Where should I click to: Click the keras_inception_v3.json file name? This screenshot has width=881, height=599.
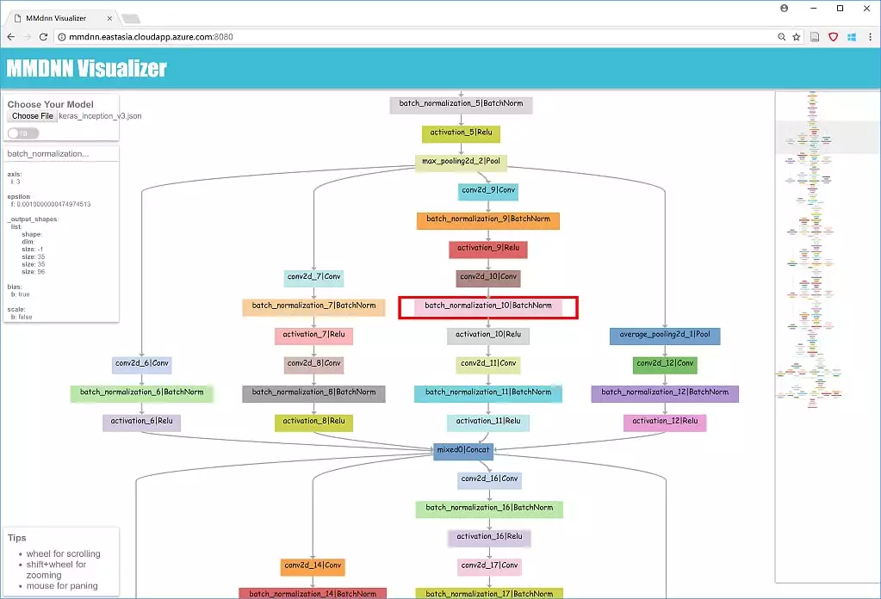100,116
